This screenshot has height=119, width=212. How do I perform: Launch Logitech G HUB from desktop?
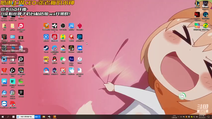pyautogui.click(x=12, y=70)
